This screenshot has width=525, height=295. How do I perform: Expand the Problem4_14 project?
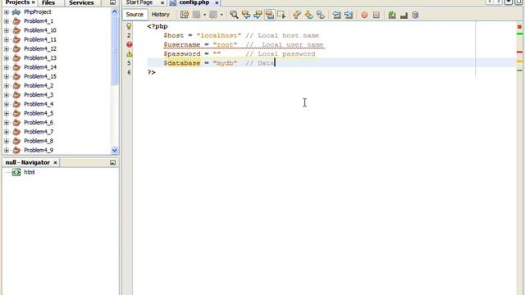click(x=7, y=67)
